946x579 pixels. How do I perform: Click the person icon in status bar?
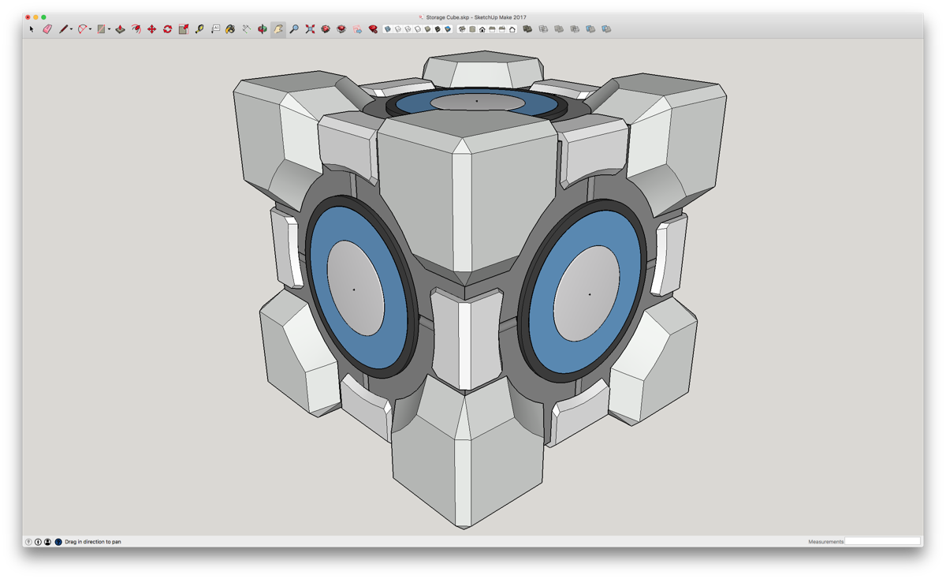47,542
